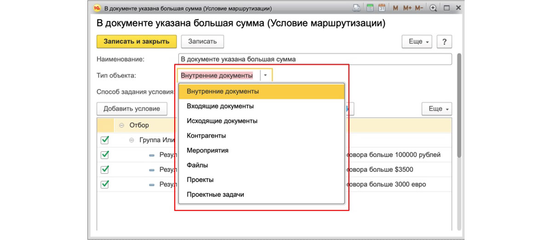552x240 pixels.
Task: Click the M- memory subtract button
Action: [419, 8]
